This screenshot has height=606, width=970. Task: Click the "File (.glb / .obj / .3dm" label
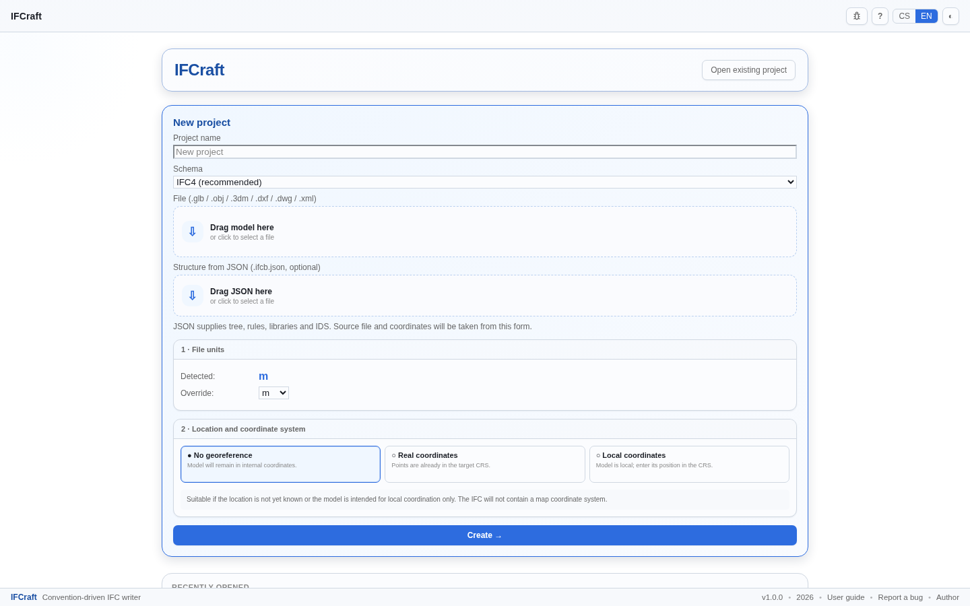[245, 199]
